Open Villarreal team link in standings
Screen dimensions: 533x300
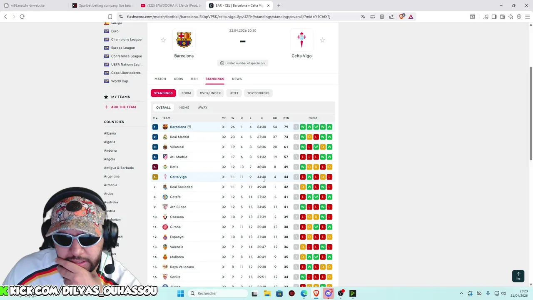(177, 147)
